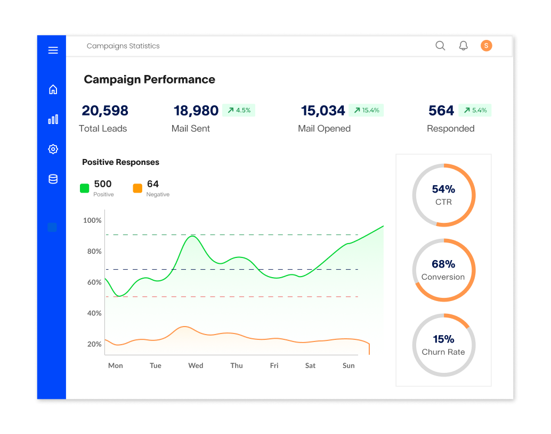The image size is (551, 434).
Task: Click the orange line peak near Wed
Action: [185, 327]
